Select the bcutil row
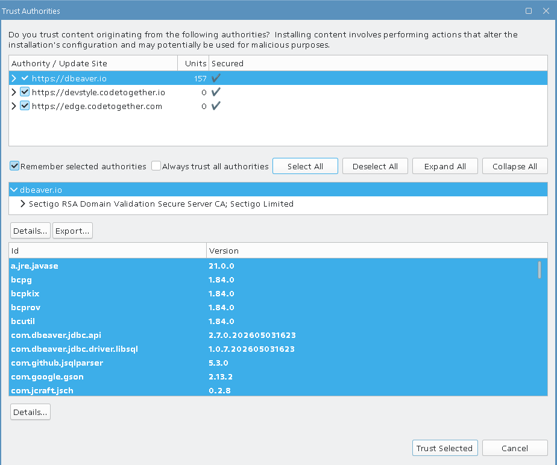This screenshot has height=465, width=557. tap(278, 321)
